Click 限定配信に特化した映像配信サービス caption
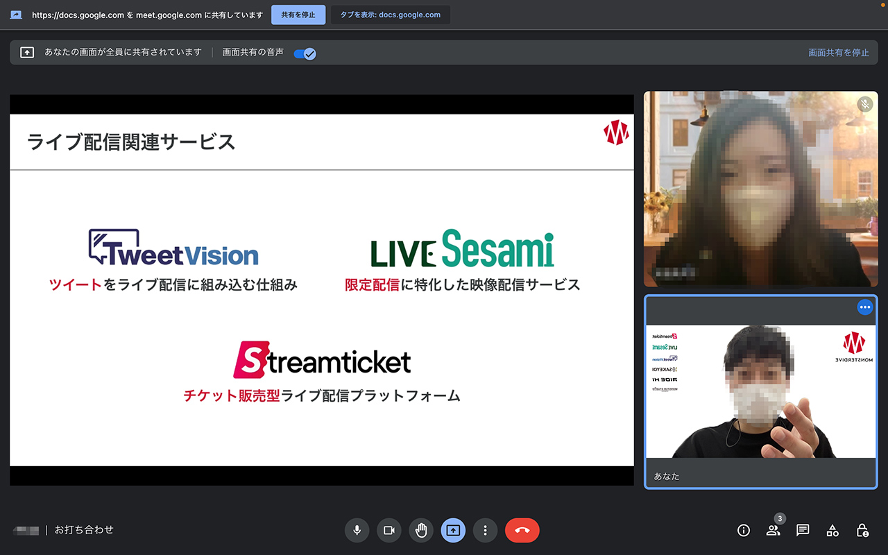The height and width of the screenshot is (555, 888). coord(463,284)
